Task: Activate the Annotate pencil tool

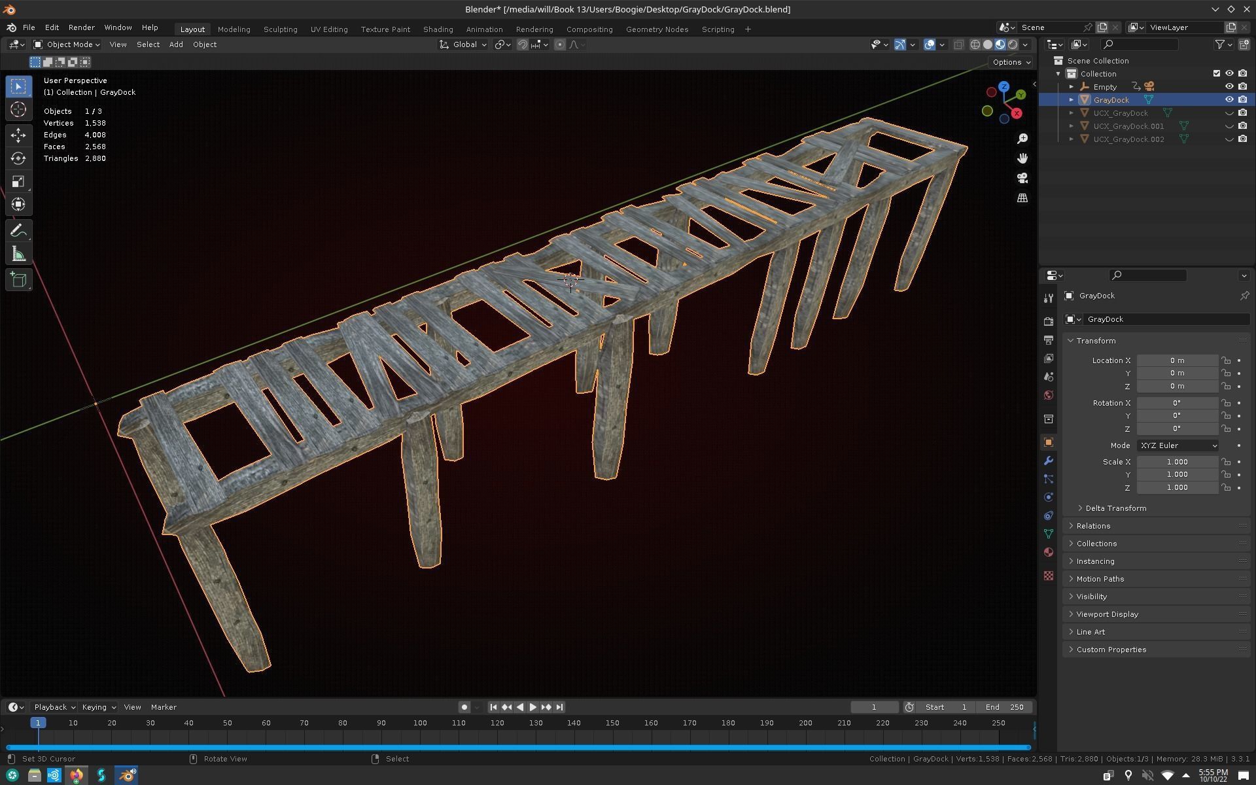Action: point(18,231)
